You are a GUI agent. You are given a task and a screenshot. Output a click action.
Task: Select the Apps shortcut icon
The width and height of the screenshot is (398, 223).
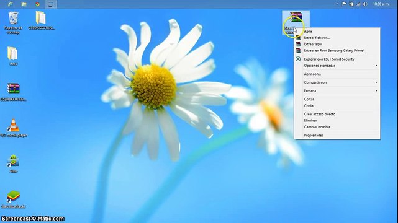click(13, 164)
